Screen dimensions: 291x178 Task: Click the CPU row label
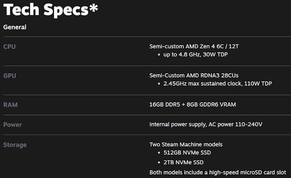9,47
